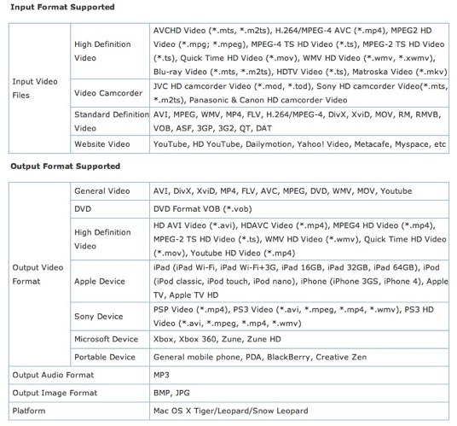This screenshot has height=426, width=457.
Task: Click the cell starting 'YouTube, HD YouTube, Dailymotion'
Action: coord(299,144)
